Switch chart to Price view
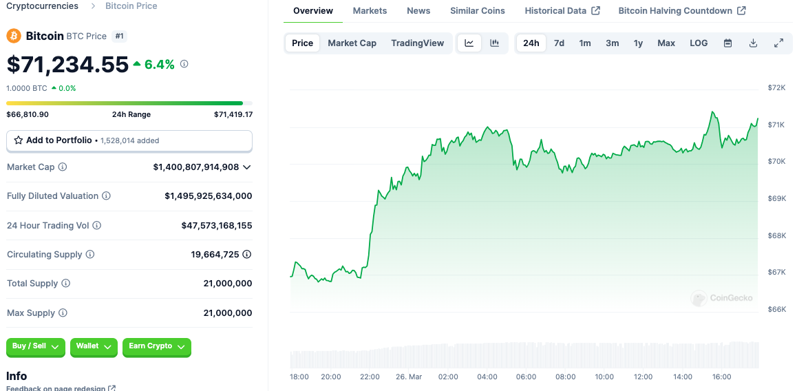808x391 pixels. click(x=303, y=43)
